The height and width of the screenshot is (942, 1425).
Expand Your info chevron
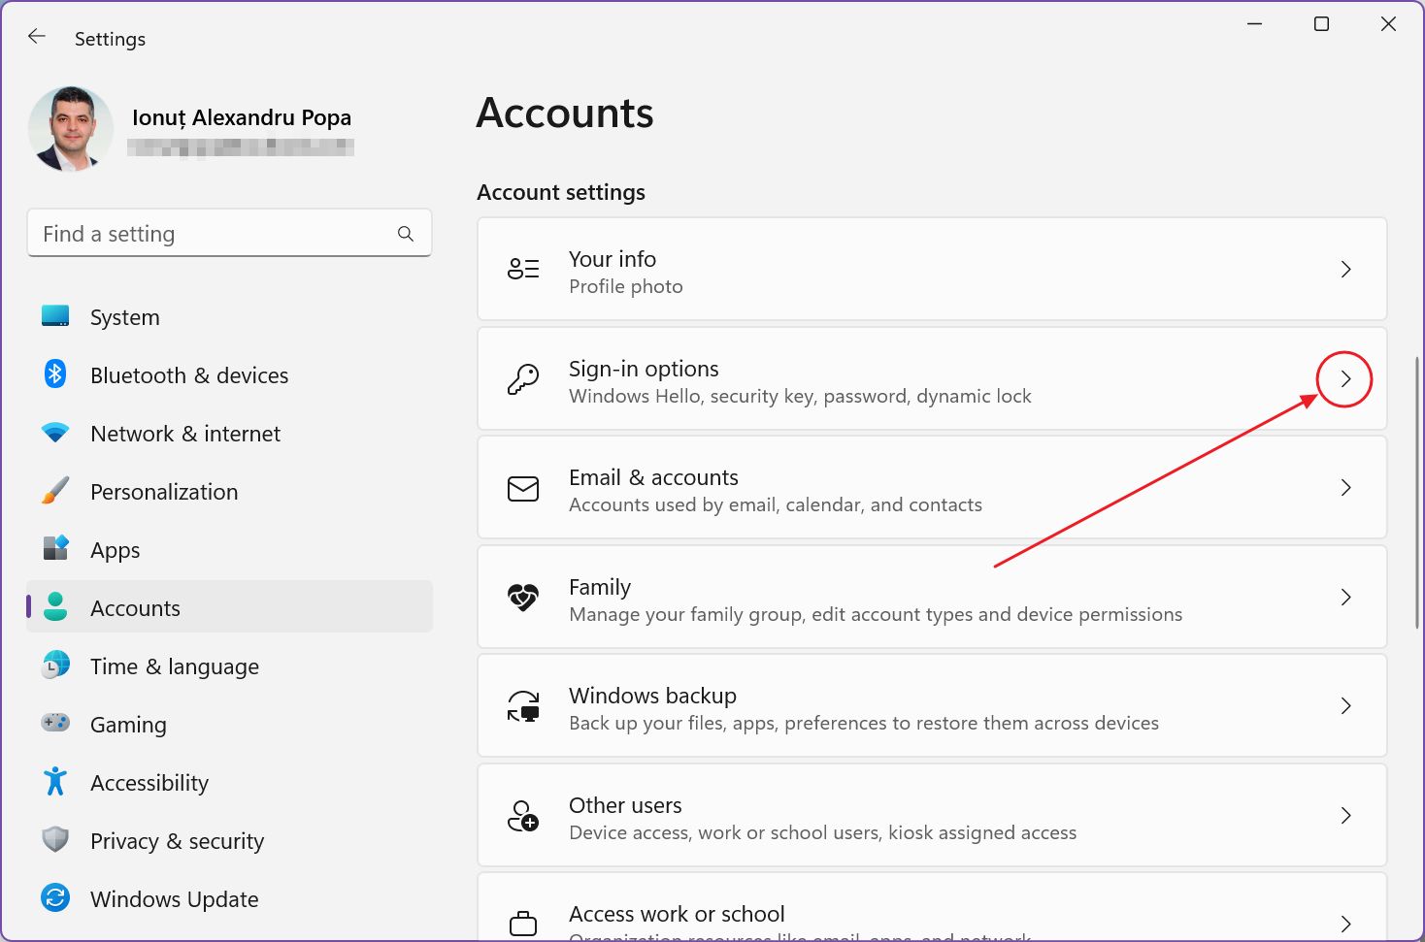(x=1345, y=270)
